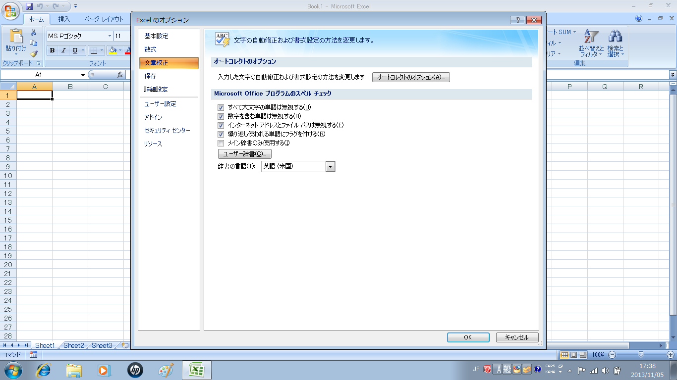Switch to 詳細設定 options category
Image resolution: width=677 pixels, height=380 pixels.
point(156,90)
